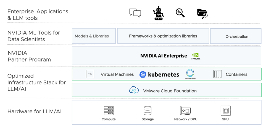This screenshot has height=131, width=271.
Task: Click the chat bubbles icon
Action: click(x=135, y=13)
